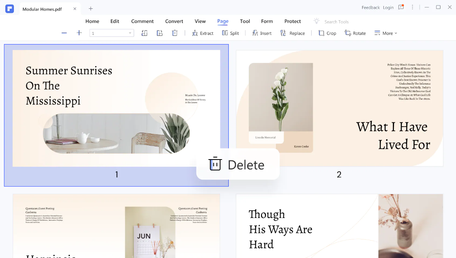
Task: Open the notifications message icon
Action: pos(401,7)
